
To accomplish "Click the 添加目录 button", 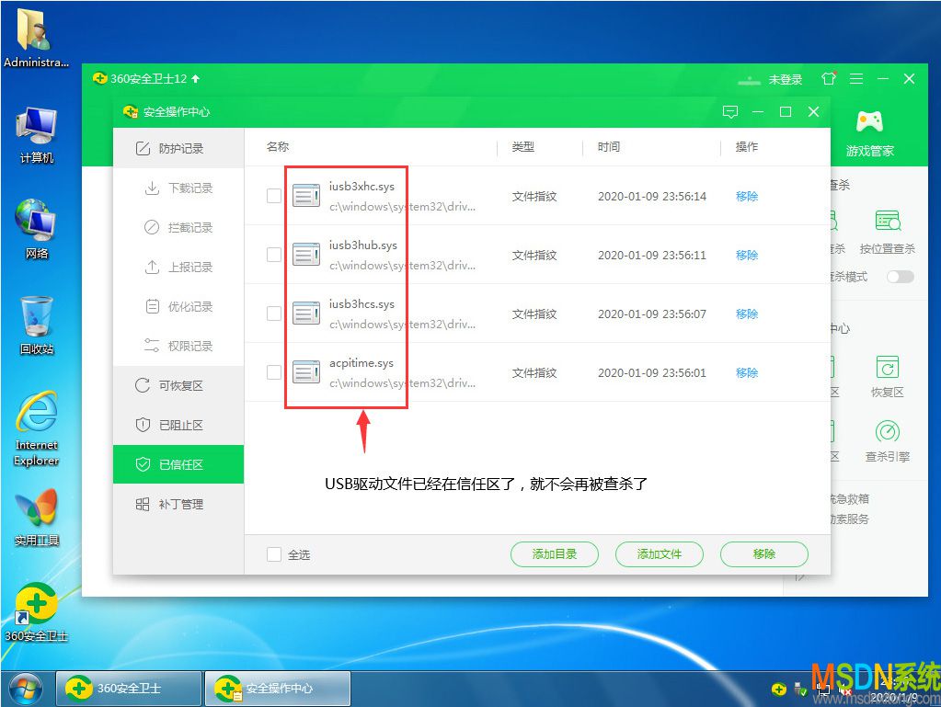I will (555, 554).
